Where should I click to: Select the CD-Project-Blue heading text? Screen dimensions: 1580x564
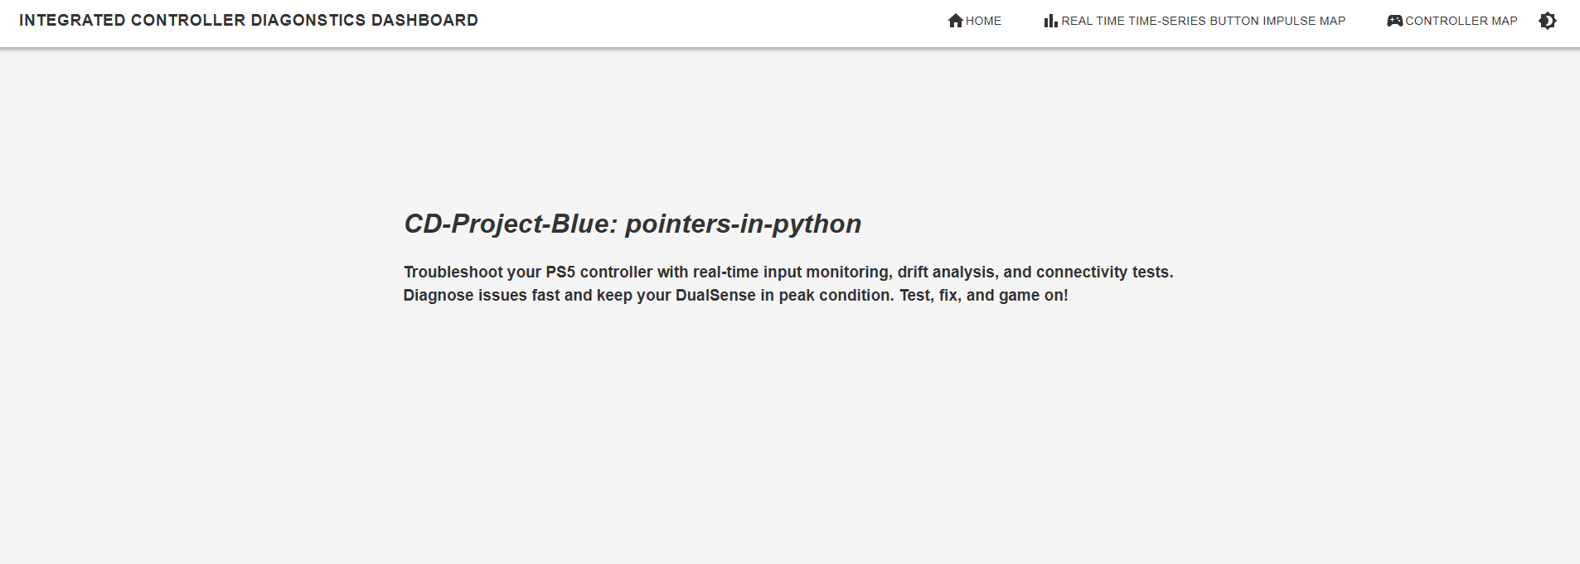(511, 224)
